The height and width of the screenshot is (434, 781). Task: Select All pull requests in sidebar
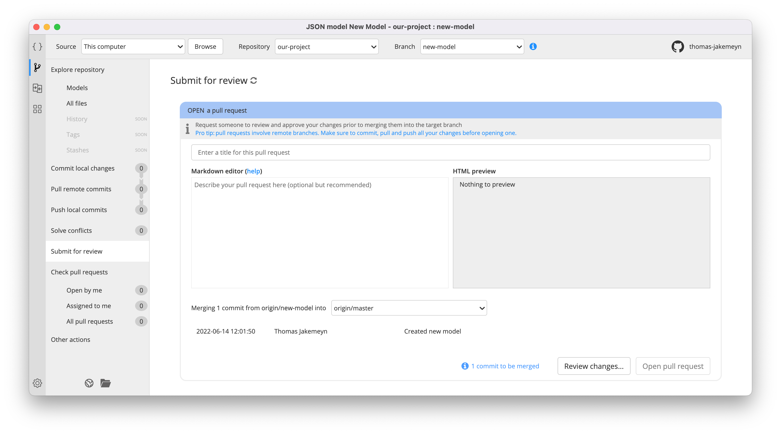pos(89,321)
